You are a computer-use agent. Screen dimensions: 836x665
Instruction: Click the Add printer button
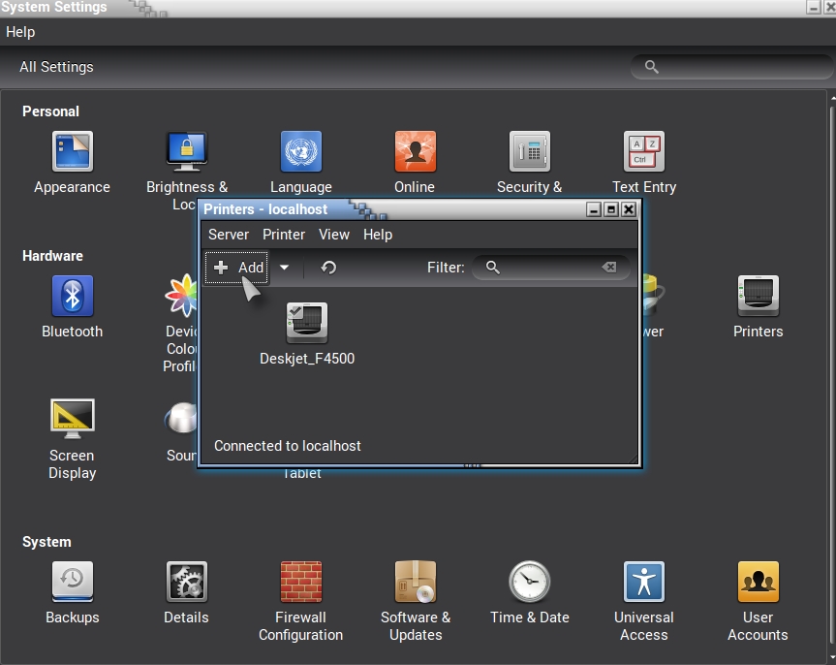coord(238,268)
